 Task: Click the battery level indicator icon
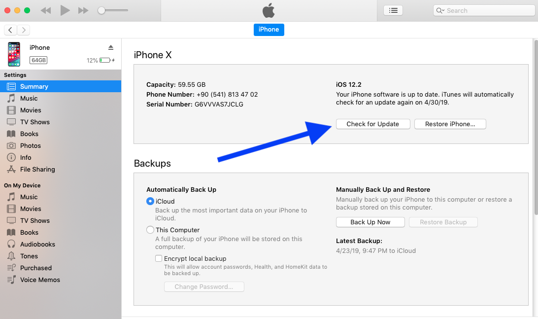(x=105, y=61)
